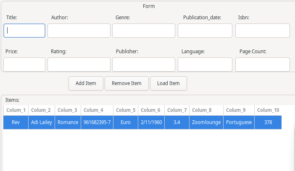
Task: Focus the Page Count field
Action: [x=263, y=65]
